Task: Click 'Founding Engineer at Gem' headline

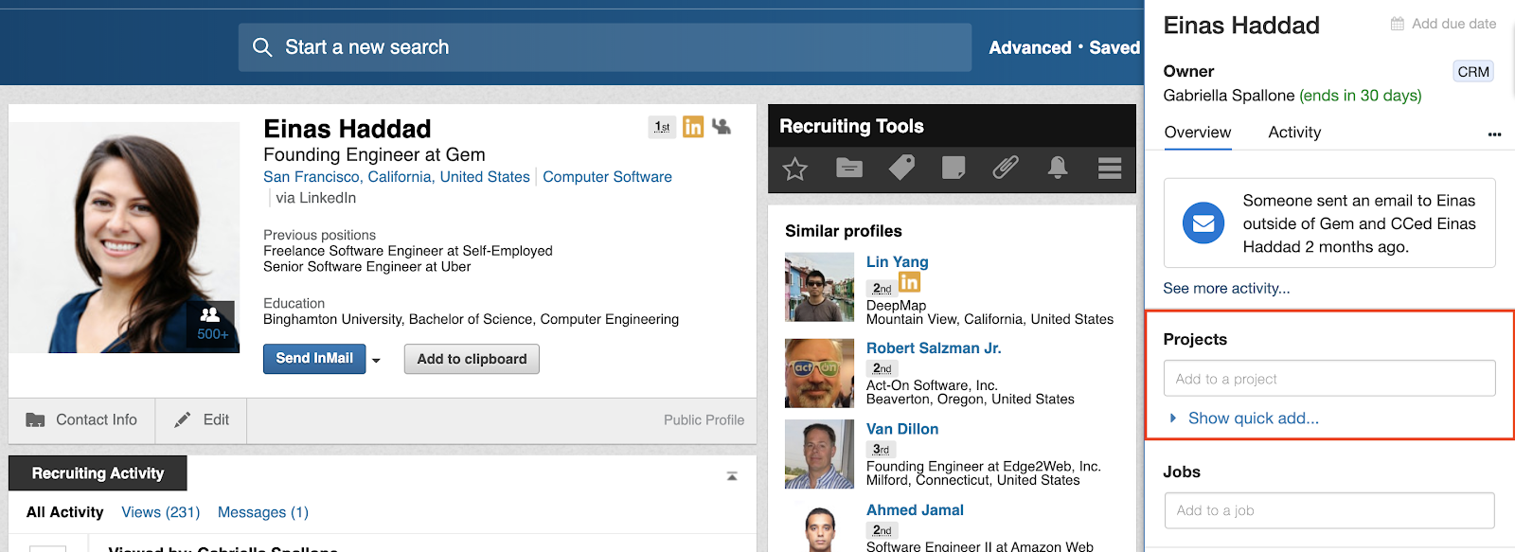Action: coord(374,155)
